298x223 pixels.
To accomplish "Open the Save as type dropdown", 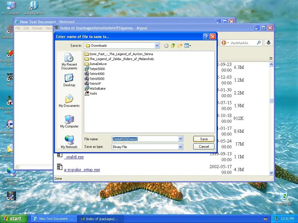I will tap(180, 147).
